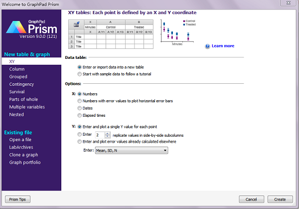Click the Cancel button

click(251, 200)
